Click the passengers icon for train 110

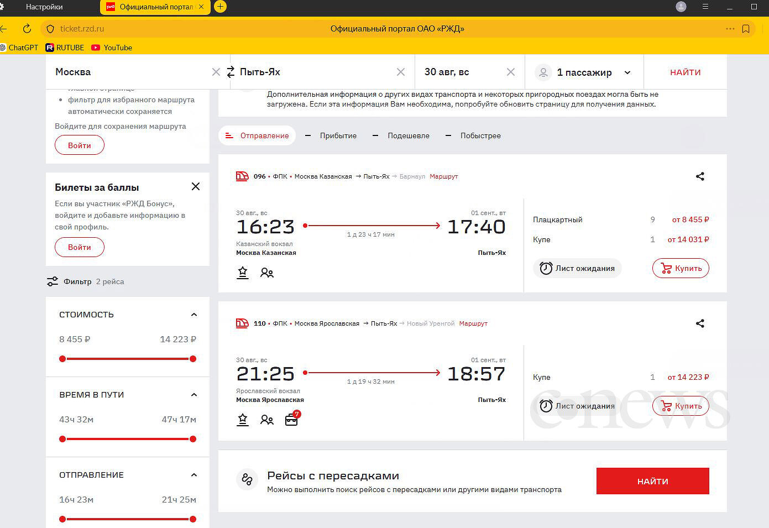(267, 420)
